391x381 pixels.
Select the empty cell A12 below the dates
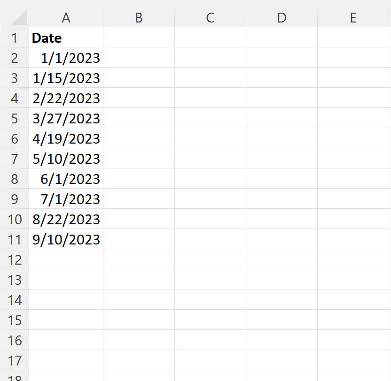pyautogui.click(x=66, y=259)
